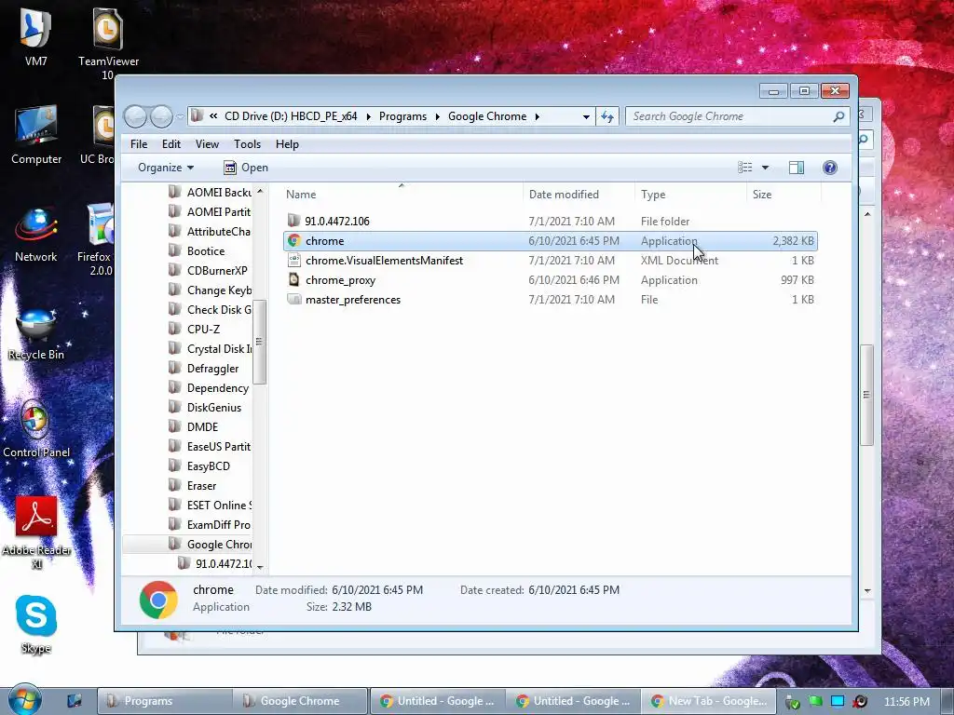Image resolution: width=954 pixels, height=715 pixels.
Task: Expand the arrow after CD Drive breadcrumb
Action: click(x=368, y=116)
